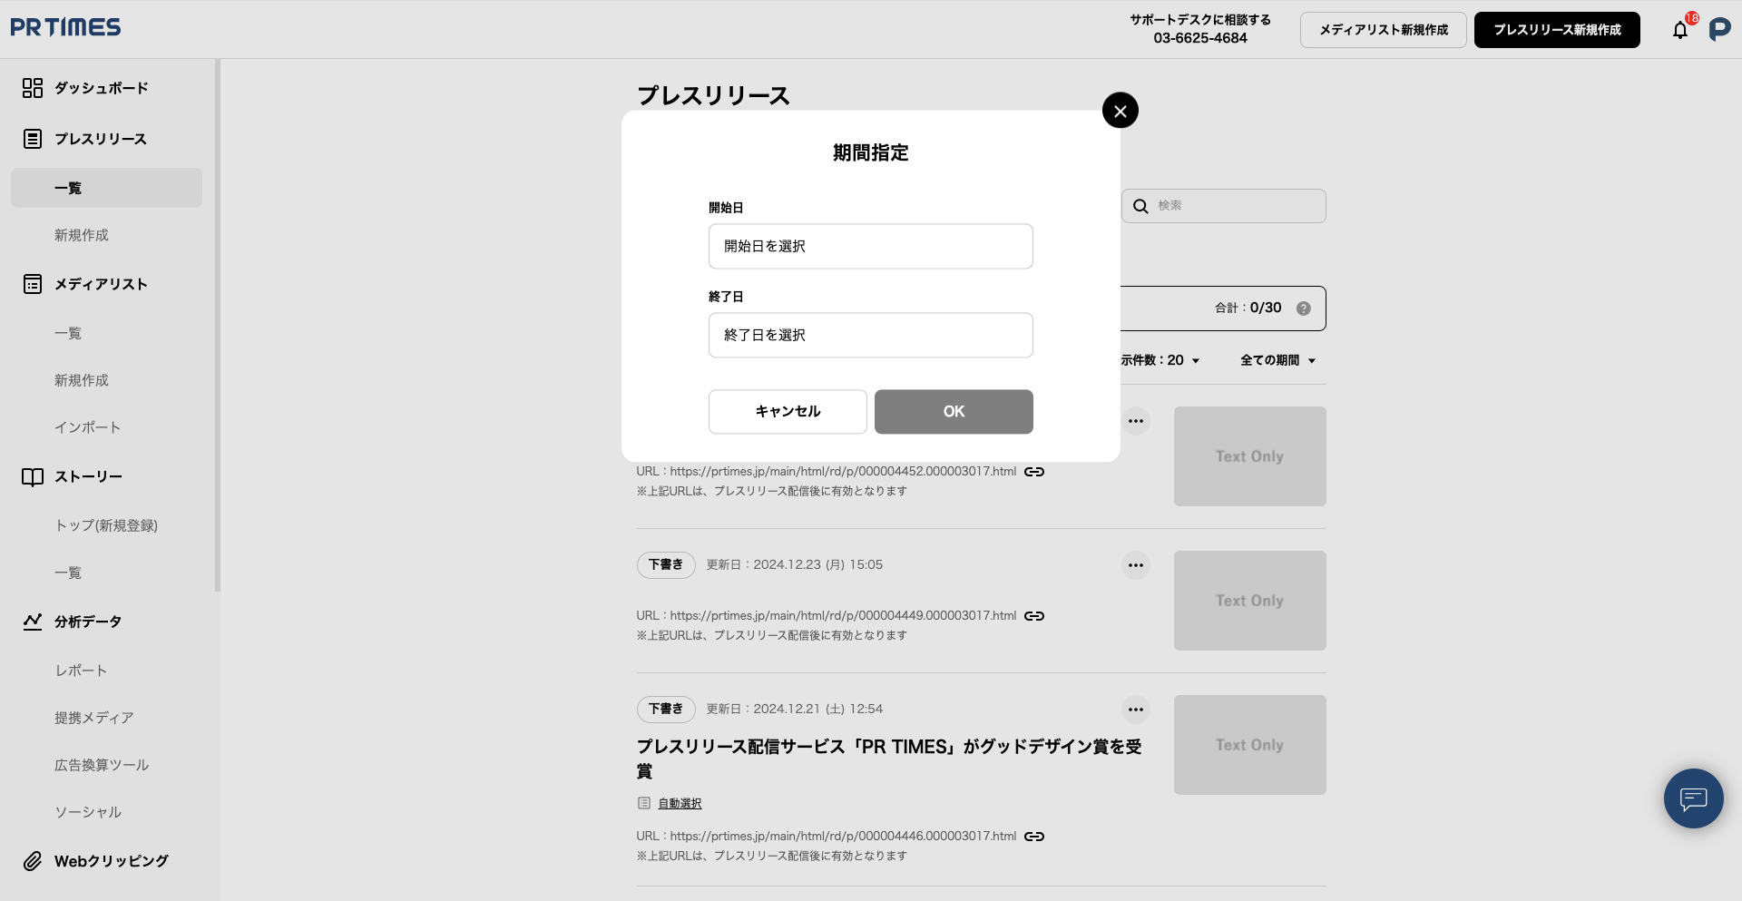The height and width of the screenshot is (901, 1742).
Task: Close the 期間指定 dialog with X
Action: coord(1121,111)
